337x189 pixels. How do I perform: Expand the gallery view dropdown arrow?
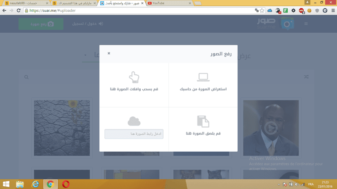pos(86,55)
